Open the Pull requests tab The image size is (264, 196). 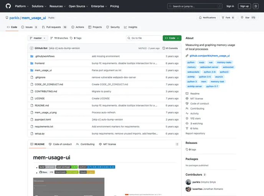[54, 27]
